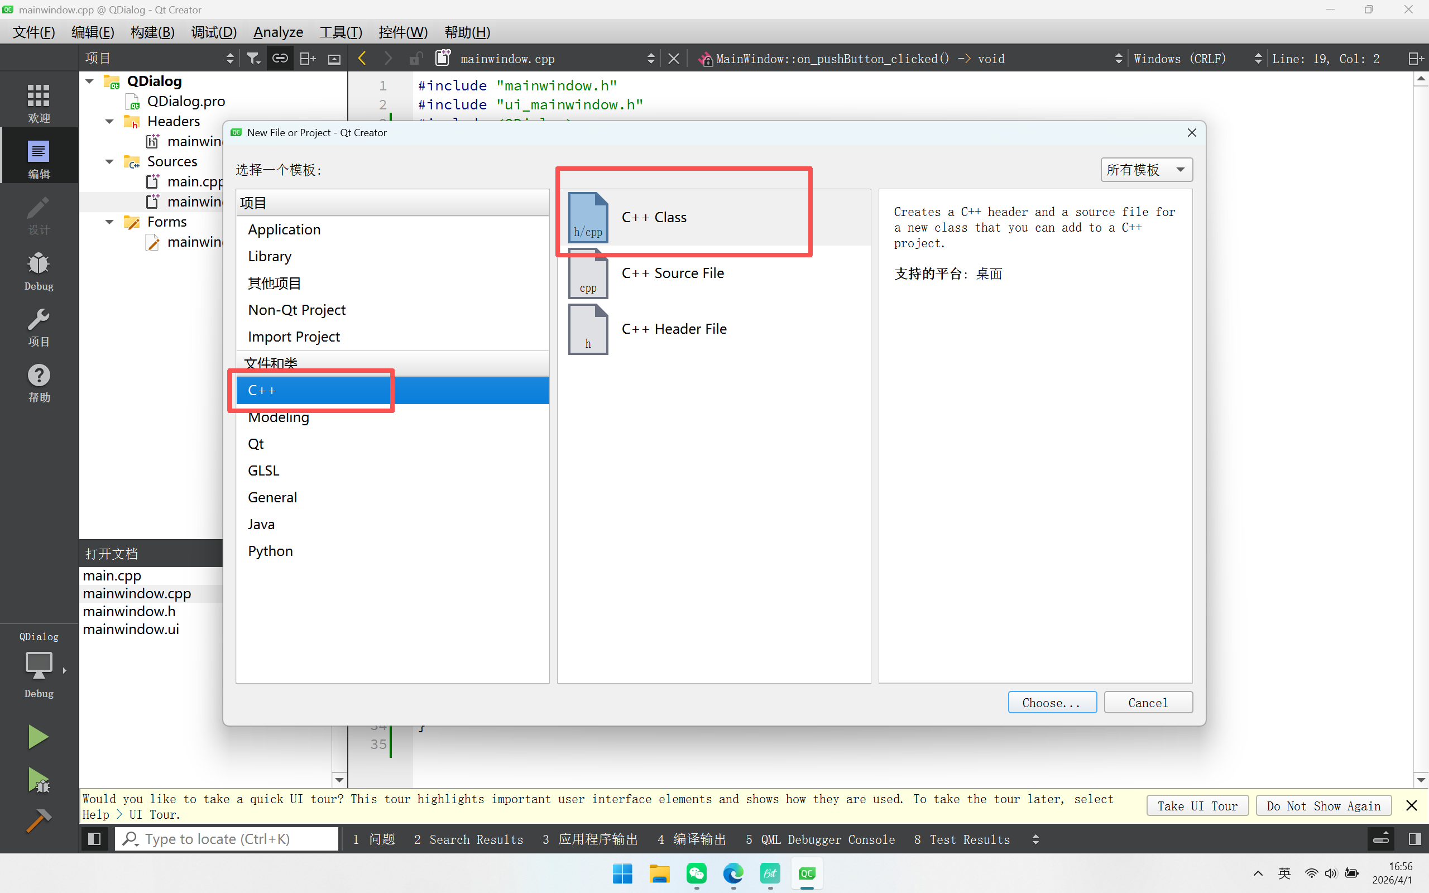Click the Start Debugging run icon
The height and width of the screenshot is (893, 1429).
pos(39,779)
